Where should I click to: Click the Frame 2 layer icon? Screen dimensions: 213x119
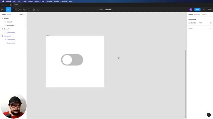pos(2,19)
